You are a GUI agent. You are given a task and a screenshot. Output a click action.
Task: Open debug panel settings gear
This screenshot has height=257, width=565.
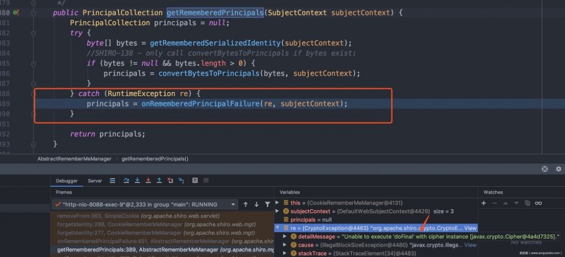[x=559, y=169]
